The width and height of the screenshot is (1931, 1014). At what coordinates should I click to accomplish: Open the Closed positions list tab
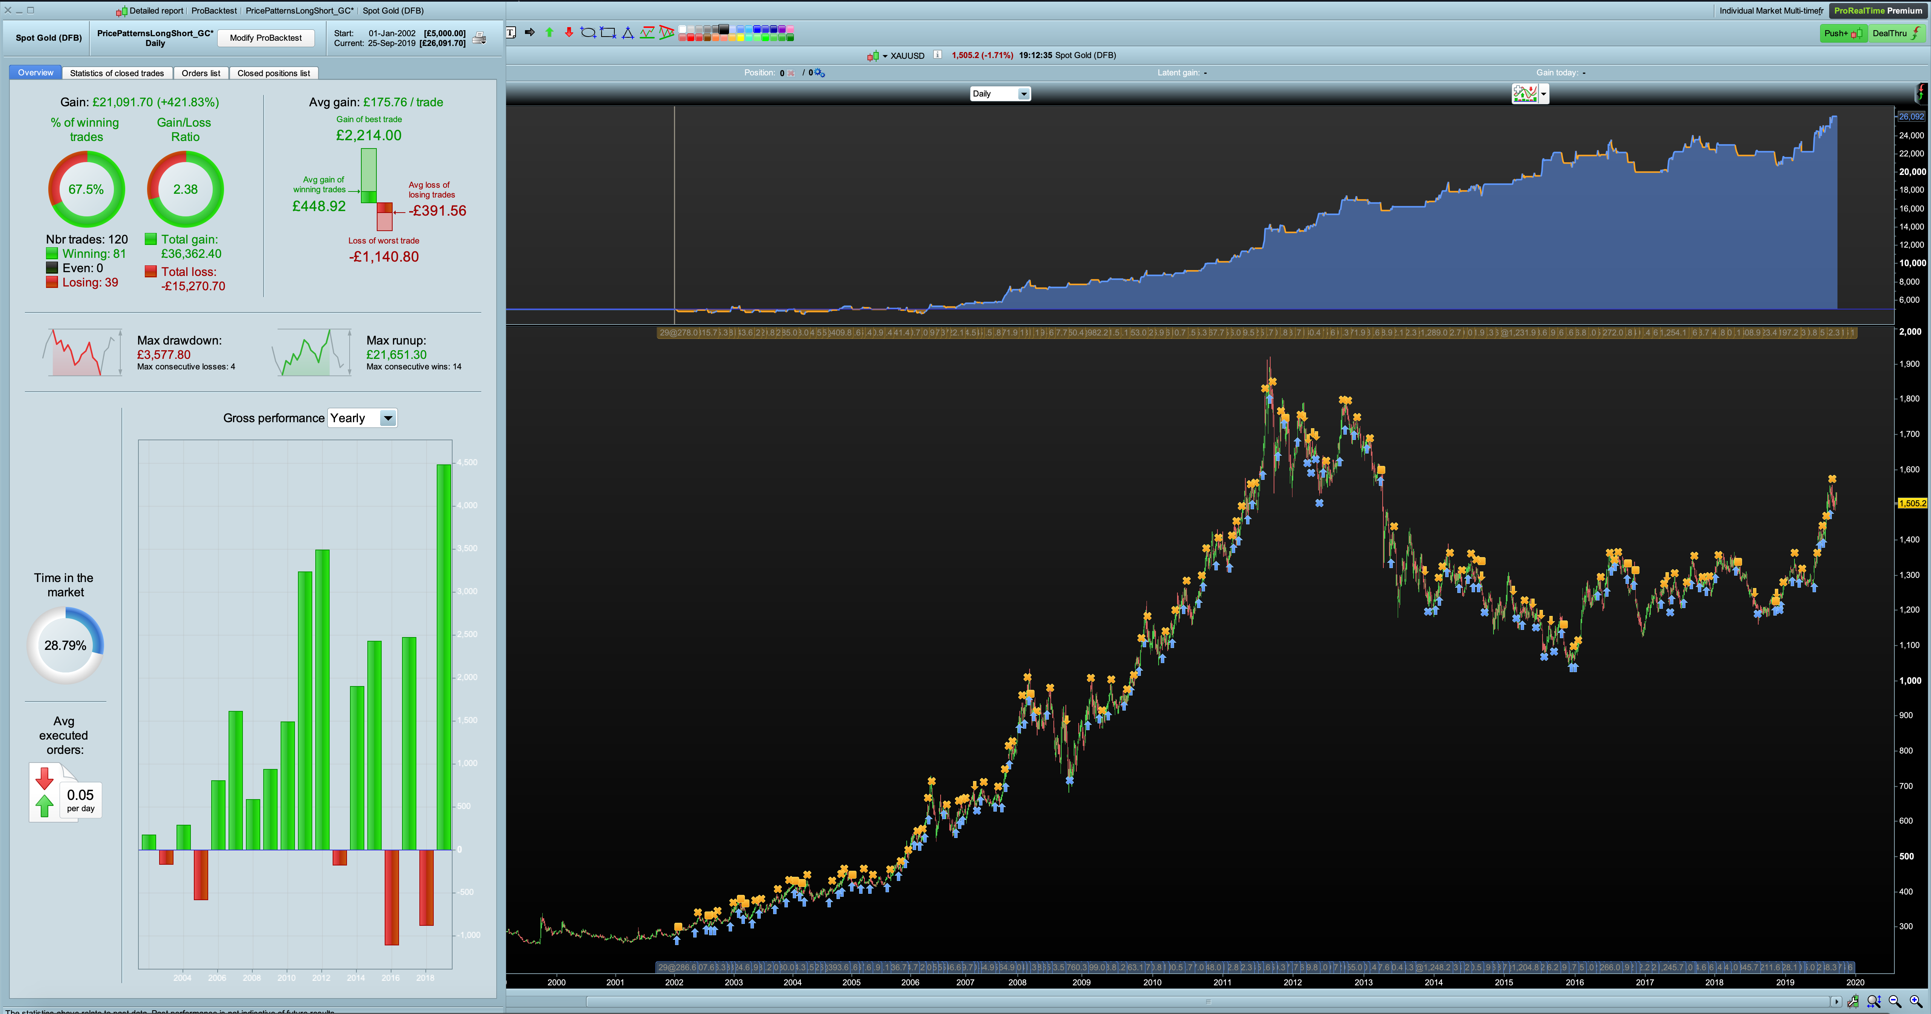(273, 73)
